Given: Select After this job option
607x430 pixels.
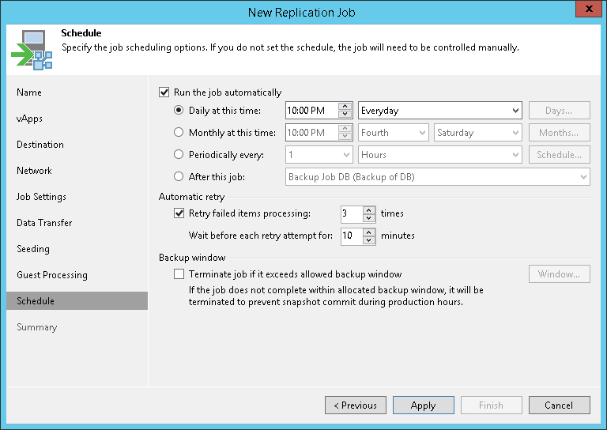Looking at the screenshot, I should [179, 177].
